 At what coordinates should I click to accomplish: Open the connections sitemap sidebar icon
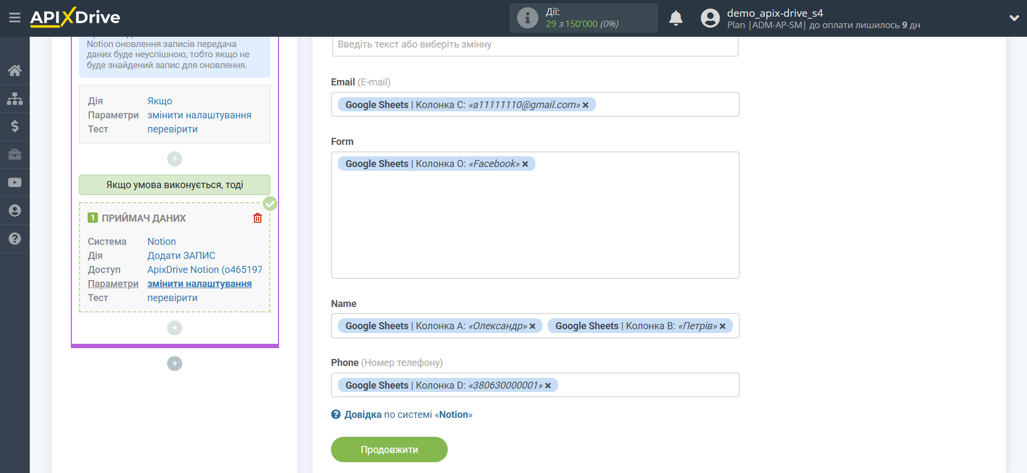coord(15,98)
